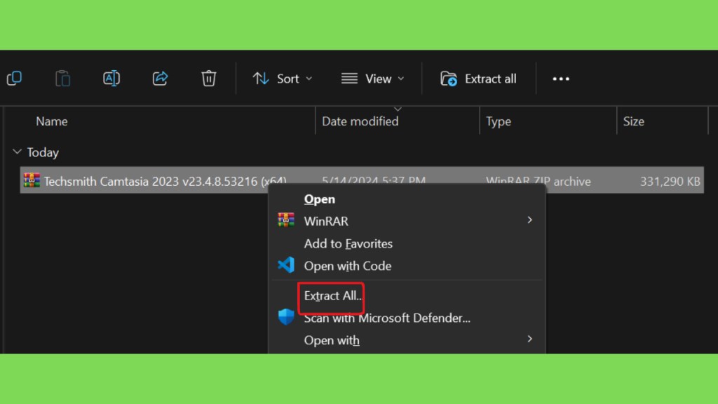Open the See more three-dots menu
The height and width of the screenshot is (404, 718).
(561, 79)
